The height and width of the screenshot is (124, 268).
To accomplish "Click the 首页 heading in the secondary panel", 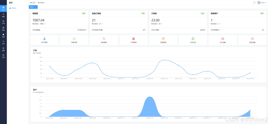I will point(11,3).
